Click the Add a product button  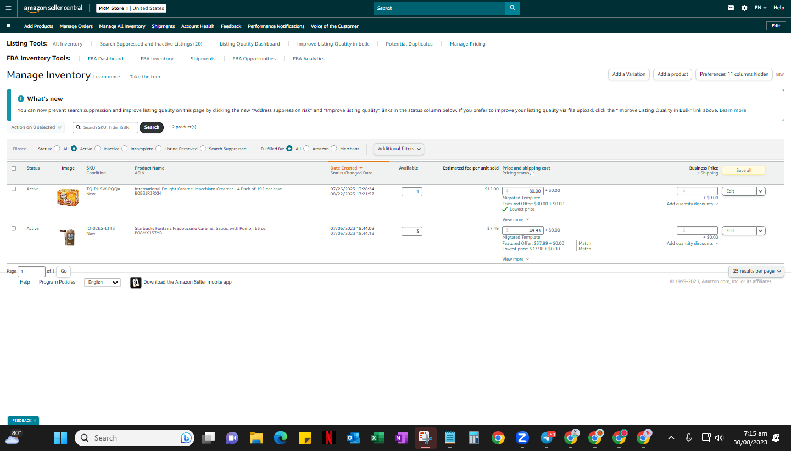click(672, 74)
